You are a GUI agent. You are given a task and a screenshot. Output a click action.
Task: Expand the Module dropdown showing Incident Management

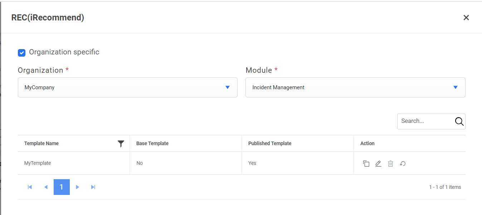tap(355, 87)
